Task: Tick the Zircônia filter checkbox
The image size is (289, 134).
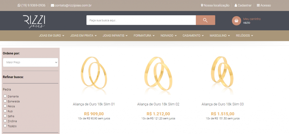Action: [5, 121]
